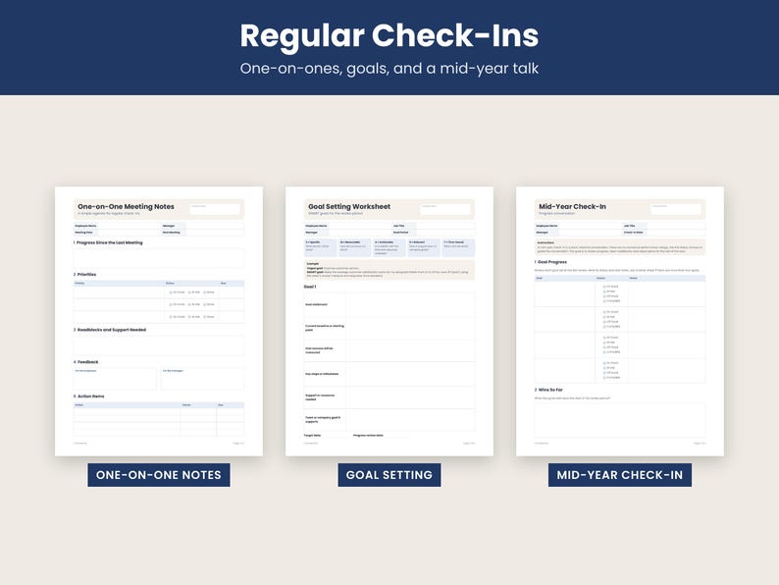Click the "Goal Setting Worksheet" page heading
The image size is (779, 585).
point(349,206)
